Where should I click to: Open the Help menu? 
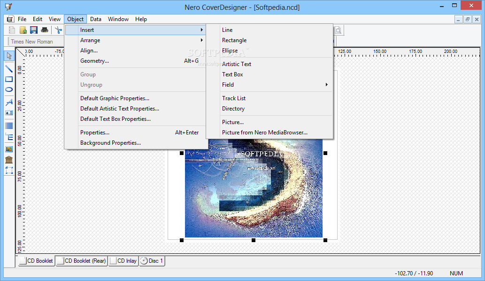click(141, 19)
